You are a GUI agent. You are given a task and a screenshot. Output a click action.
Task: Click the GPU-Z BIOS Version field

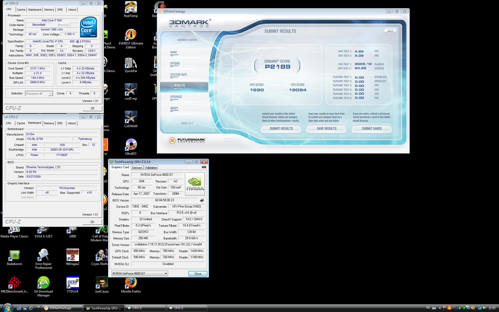coord(165,200)
